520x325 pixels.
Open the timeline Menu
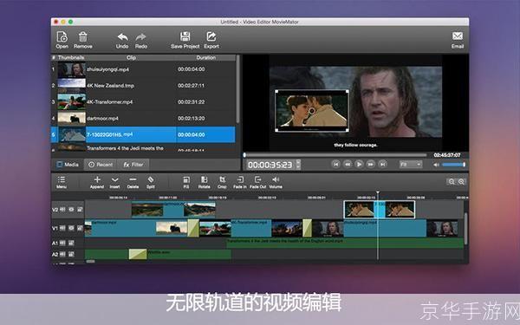coord(62,182)
